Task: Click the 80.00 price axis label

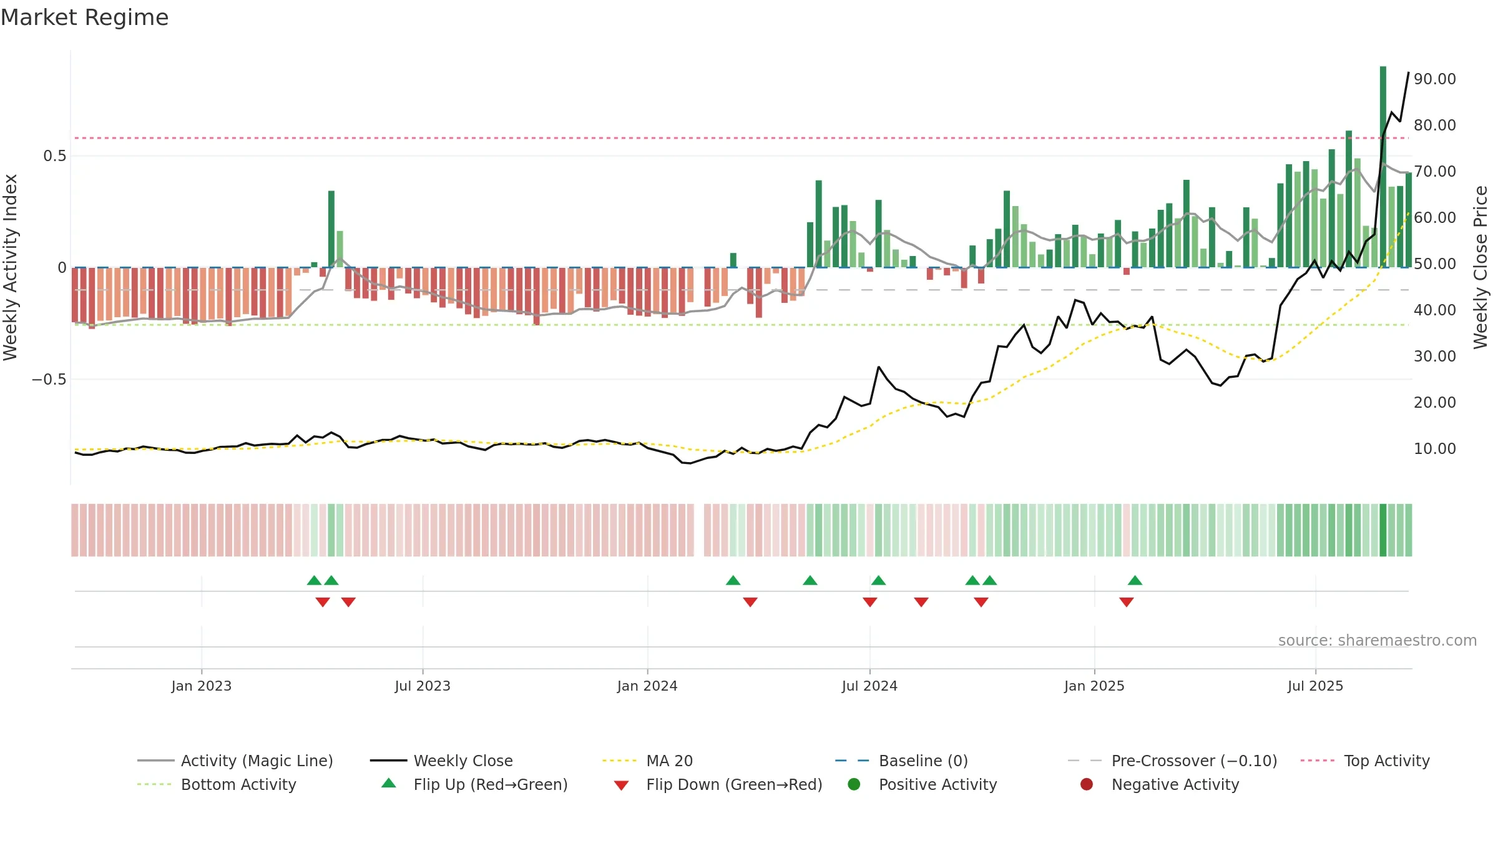Action: [1434, 126]
